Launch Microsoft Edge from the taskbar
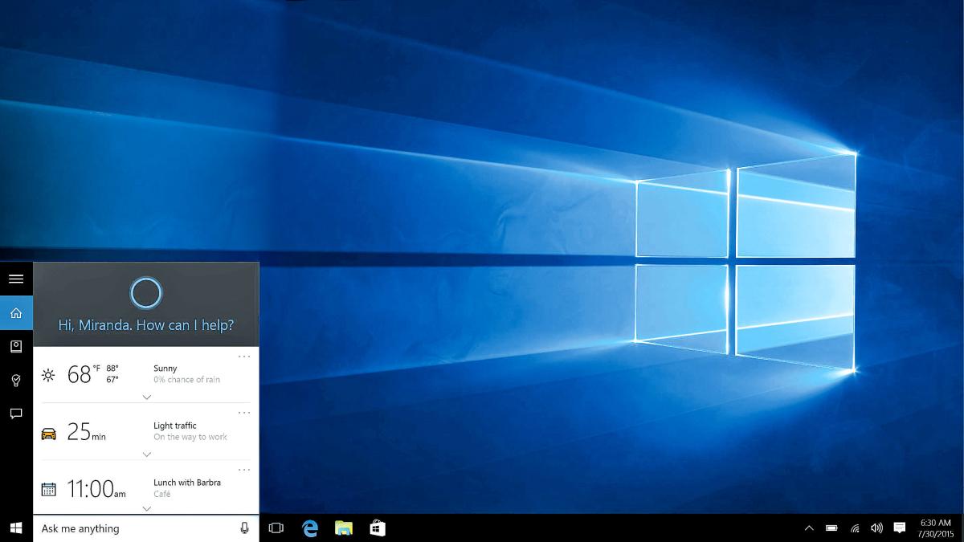The height and width of the screenshot is (542, 964). (x=309, y=529)
